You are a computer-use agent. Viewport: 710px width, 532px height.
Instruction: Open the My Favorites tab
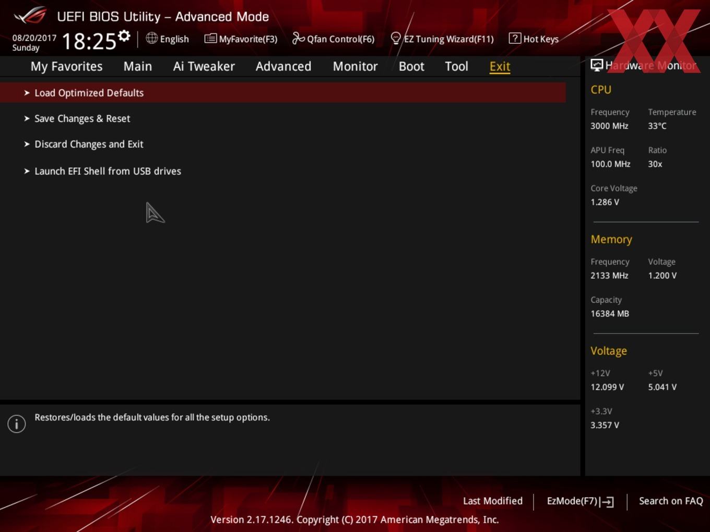click(x=66, y=66)
